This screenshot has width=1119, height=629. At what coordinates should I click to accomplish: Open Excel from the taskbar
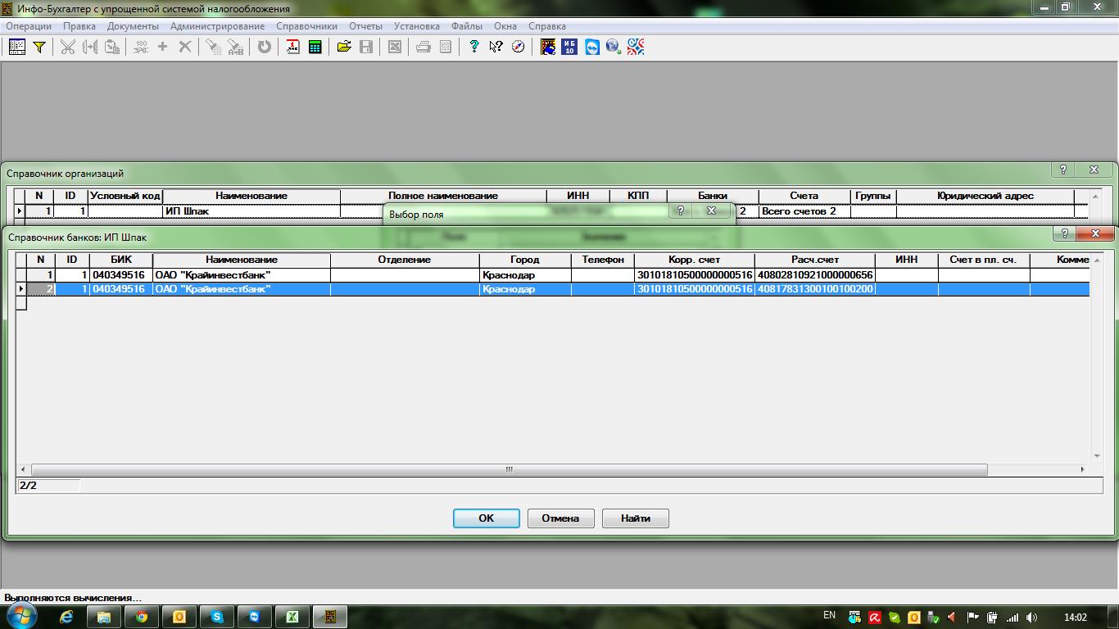292,617
